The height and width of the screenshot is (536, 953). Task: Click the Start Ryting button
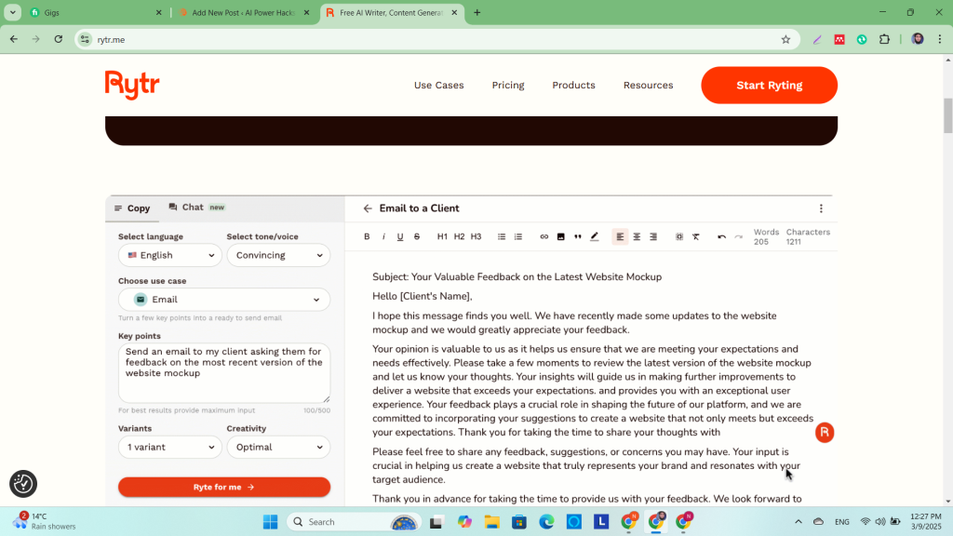tap(769, 85)
